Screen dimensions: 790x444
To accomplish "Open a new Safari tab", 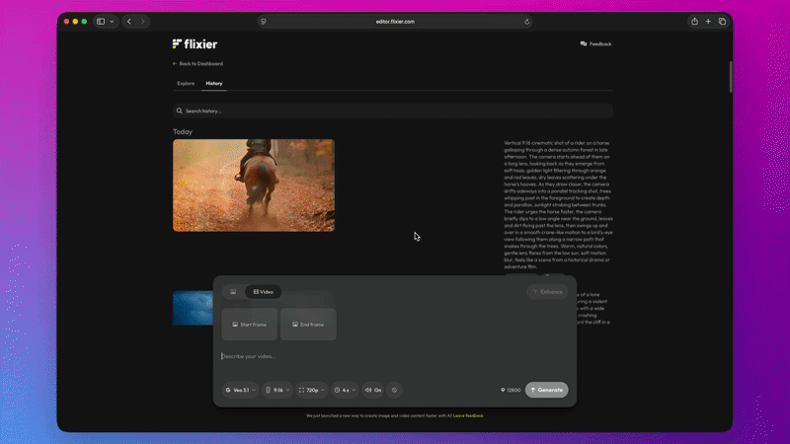I will (x=708, y=21).
